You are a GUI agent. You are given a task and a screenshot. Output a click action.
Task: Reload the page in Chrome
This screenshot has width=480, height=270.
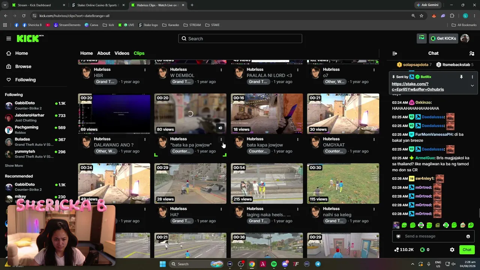pos(24,16)
